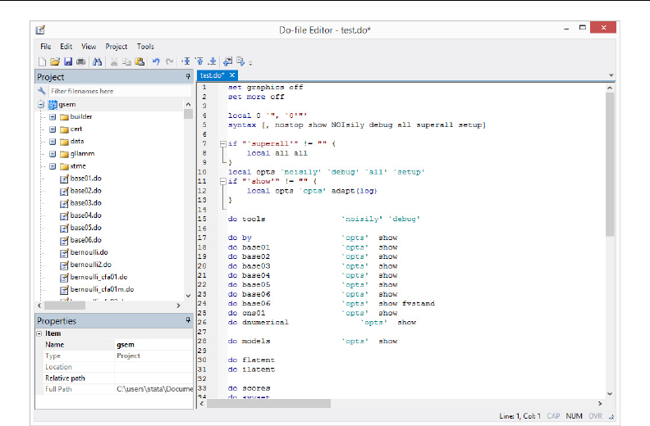Expand the builder folder in project tree

click(x=53, y=117)
